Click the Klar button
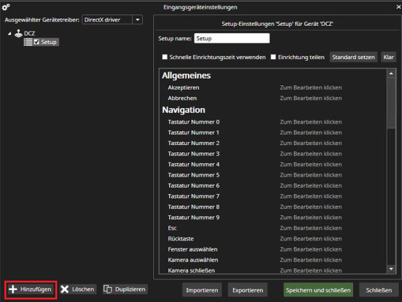The height and width of the screenshot is (302, 402). (388, 57)
